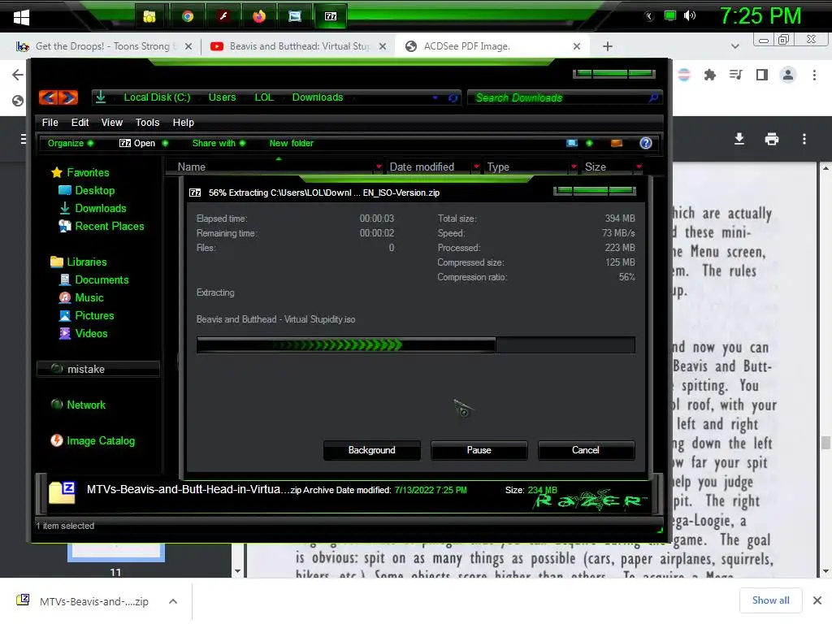Open Image Catalog in sidebar
The height and width of the screenshot is (624, 832).
pyautogui.click(x=93, y=441)
